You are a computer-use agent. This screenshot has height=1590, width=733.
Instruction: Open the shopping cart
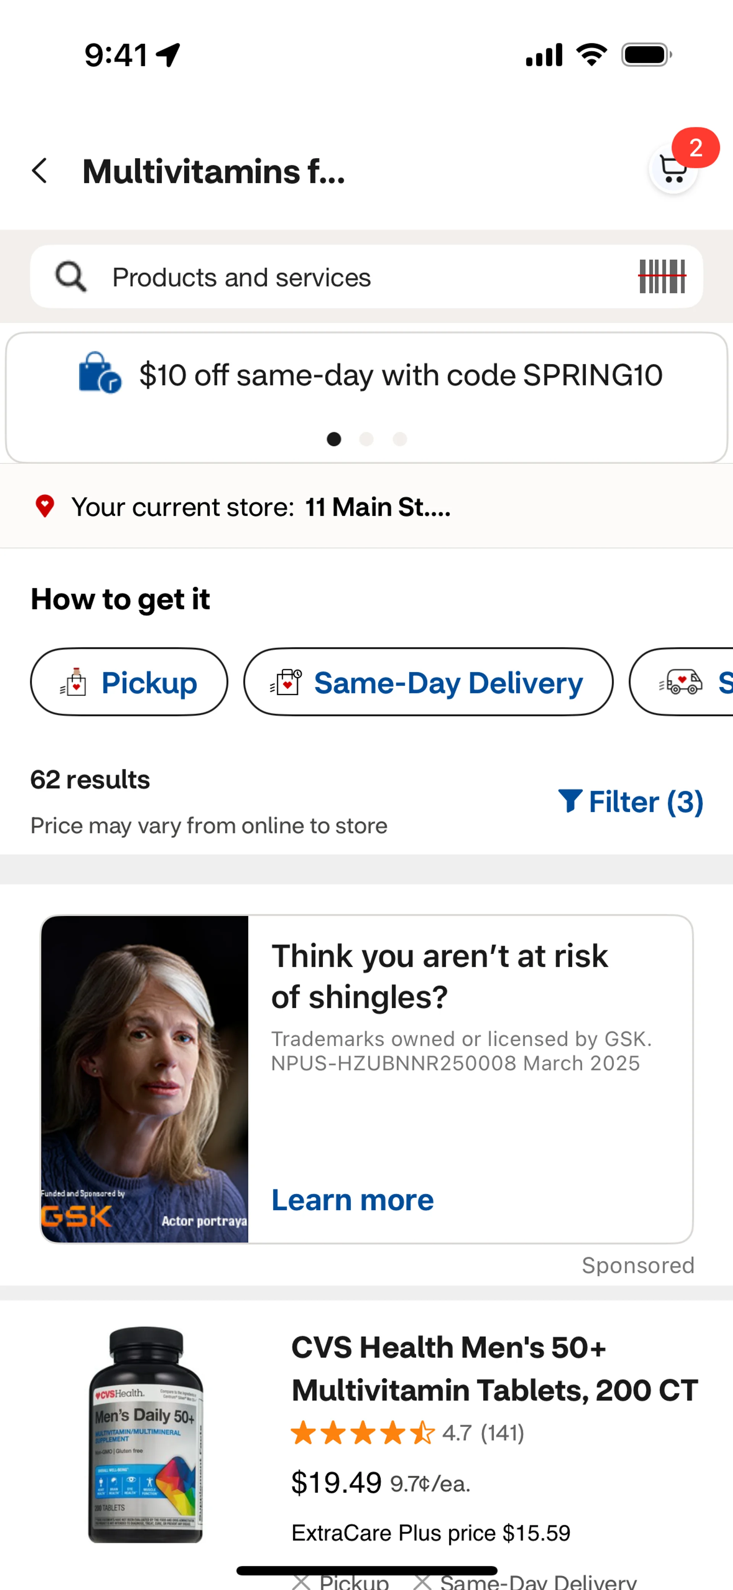673,168
